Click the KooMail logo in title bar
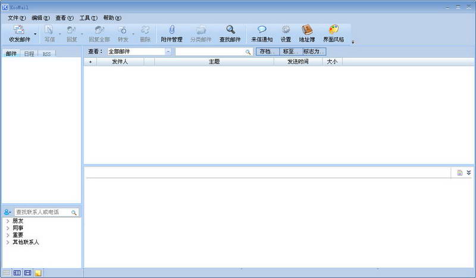476x278 pixels. (x=5, y=7)
